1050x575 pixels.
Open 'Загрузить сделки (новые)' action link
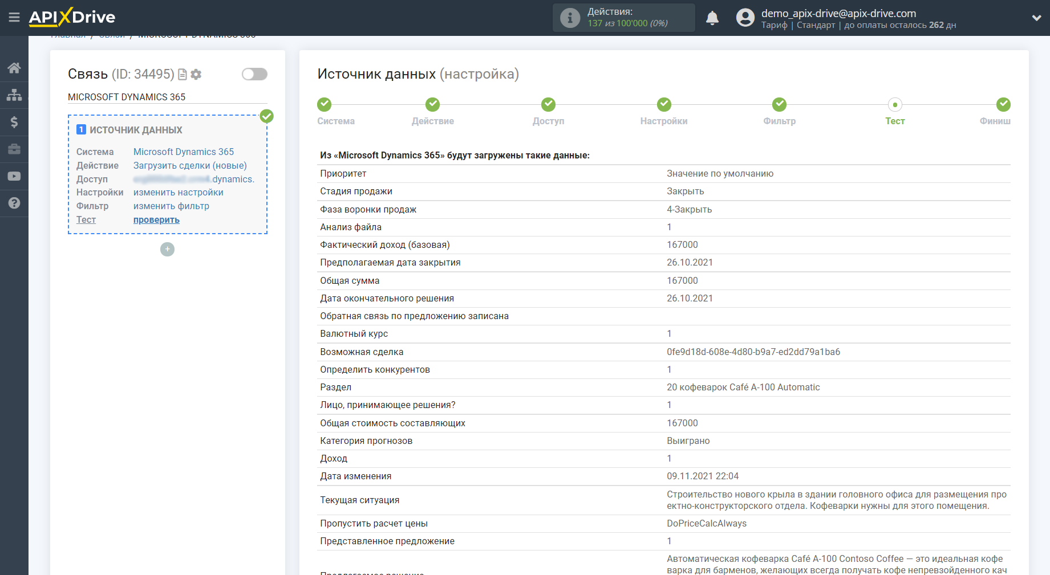tap(190, 165)
